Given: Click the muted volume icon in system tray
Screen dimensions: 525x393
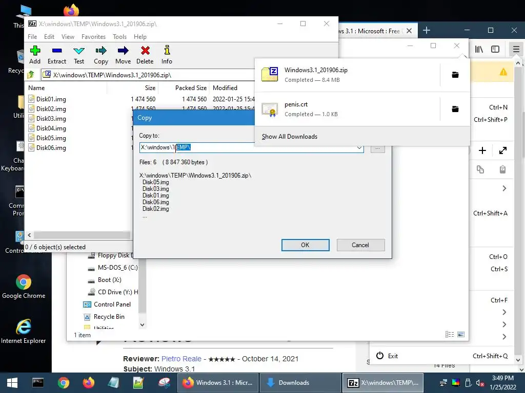Looking at the screenshot, I should pos(480,383).
